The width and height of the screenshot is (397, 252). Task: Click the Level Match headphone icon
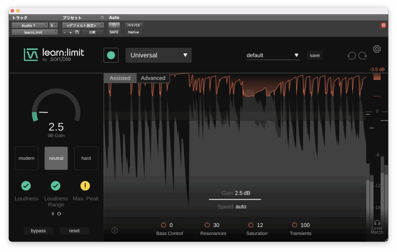pos(377,223)
